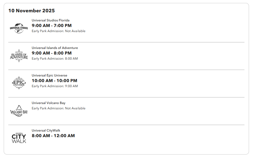Click Studios Florida Early Park Admission Not Available
This screenshot has width=253, height=158.
pyautogui.click(x=58, y=31)
